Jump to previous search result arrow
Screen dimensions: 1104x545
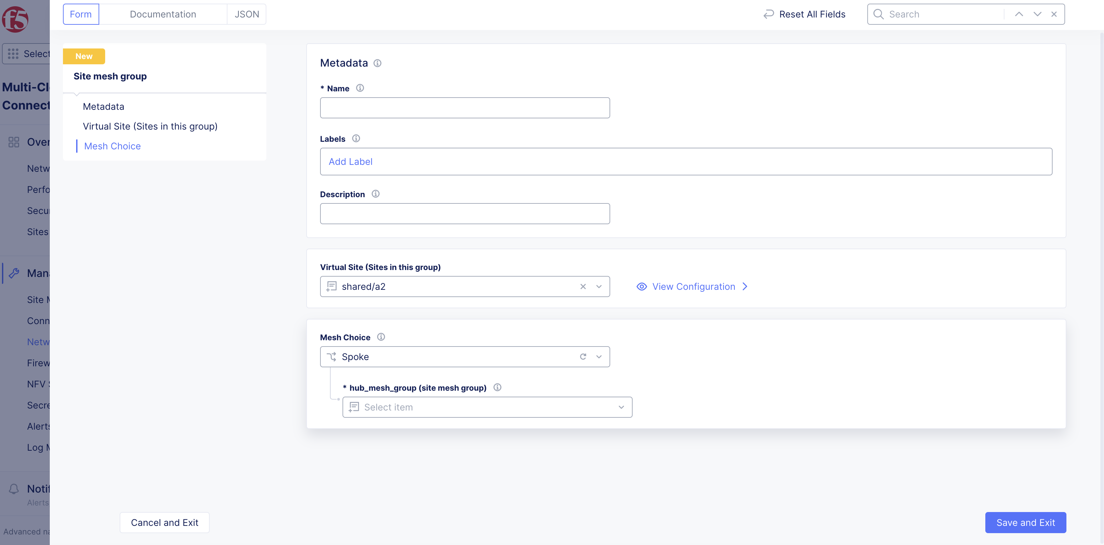point(1019,14)
